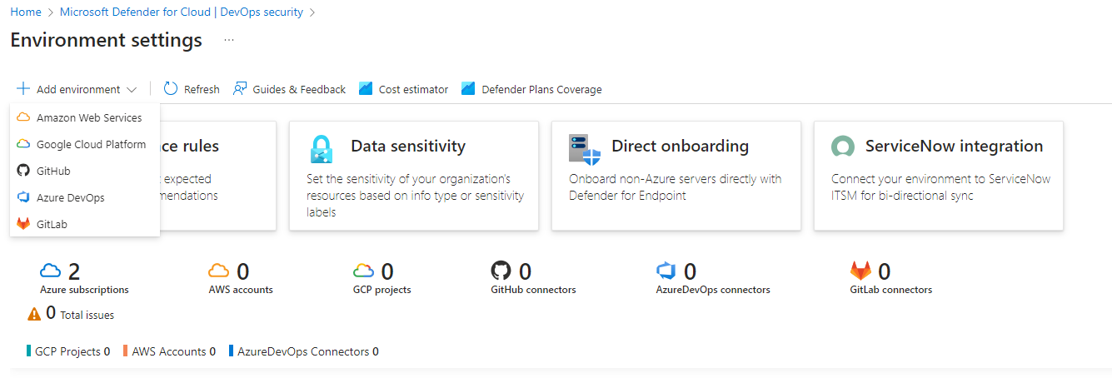Screen dimensions: 1112x378
Task: Pick Azure DevOps from the dropdown list
Action: coord(70,197)
